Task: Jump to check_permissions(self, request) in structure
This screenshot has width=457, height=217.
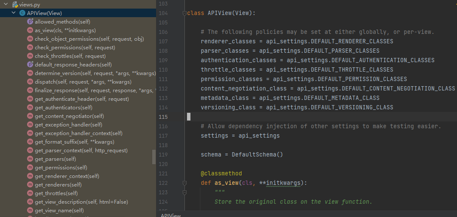Action: 75,48
